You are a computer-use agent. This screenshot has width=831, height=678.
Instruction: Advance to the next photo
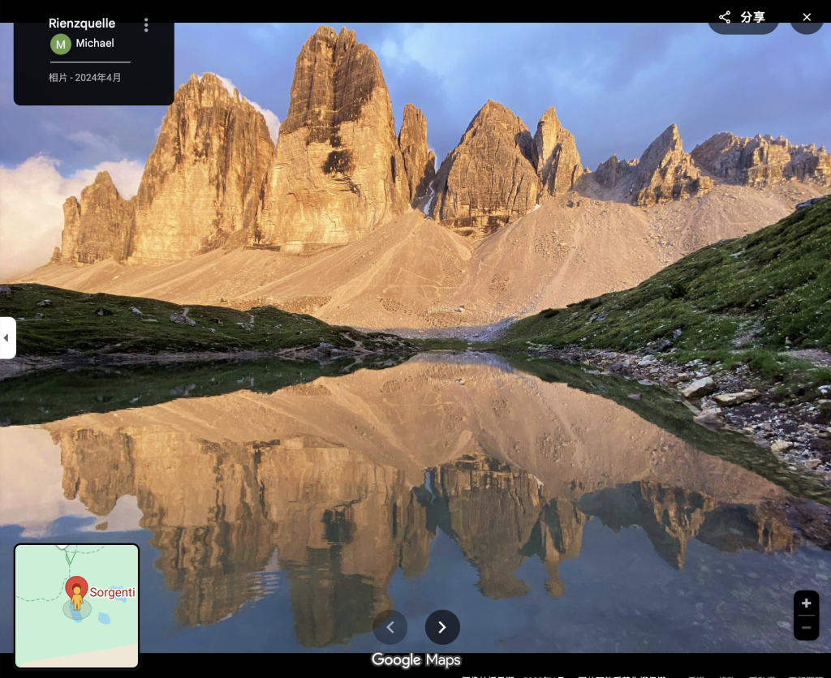(442, 627)
